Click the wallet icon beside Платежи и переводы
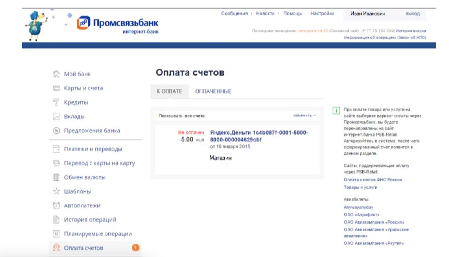The width and height of the screenshot is (449, 257). coord(56,149)
